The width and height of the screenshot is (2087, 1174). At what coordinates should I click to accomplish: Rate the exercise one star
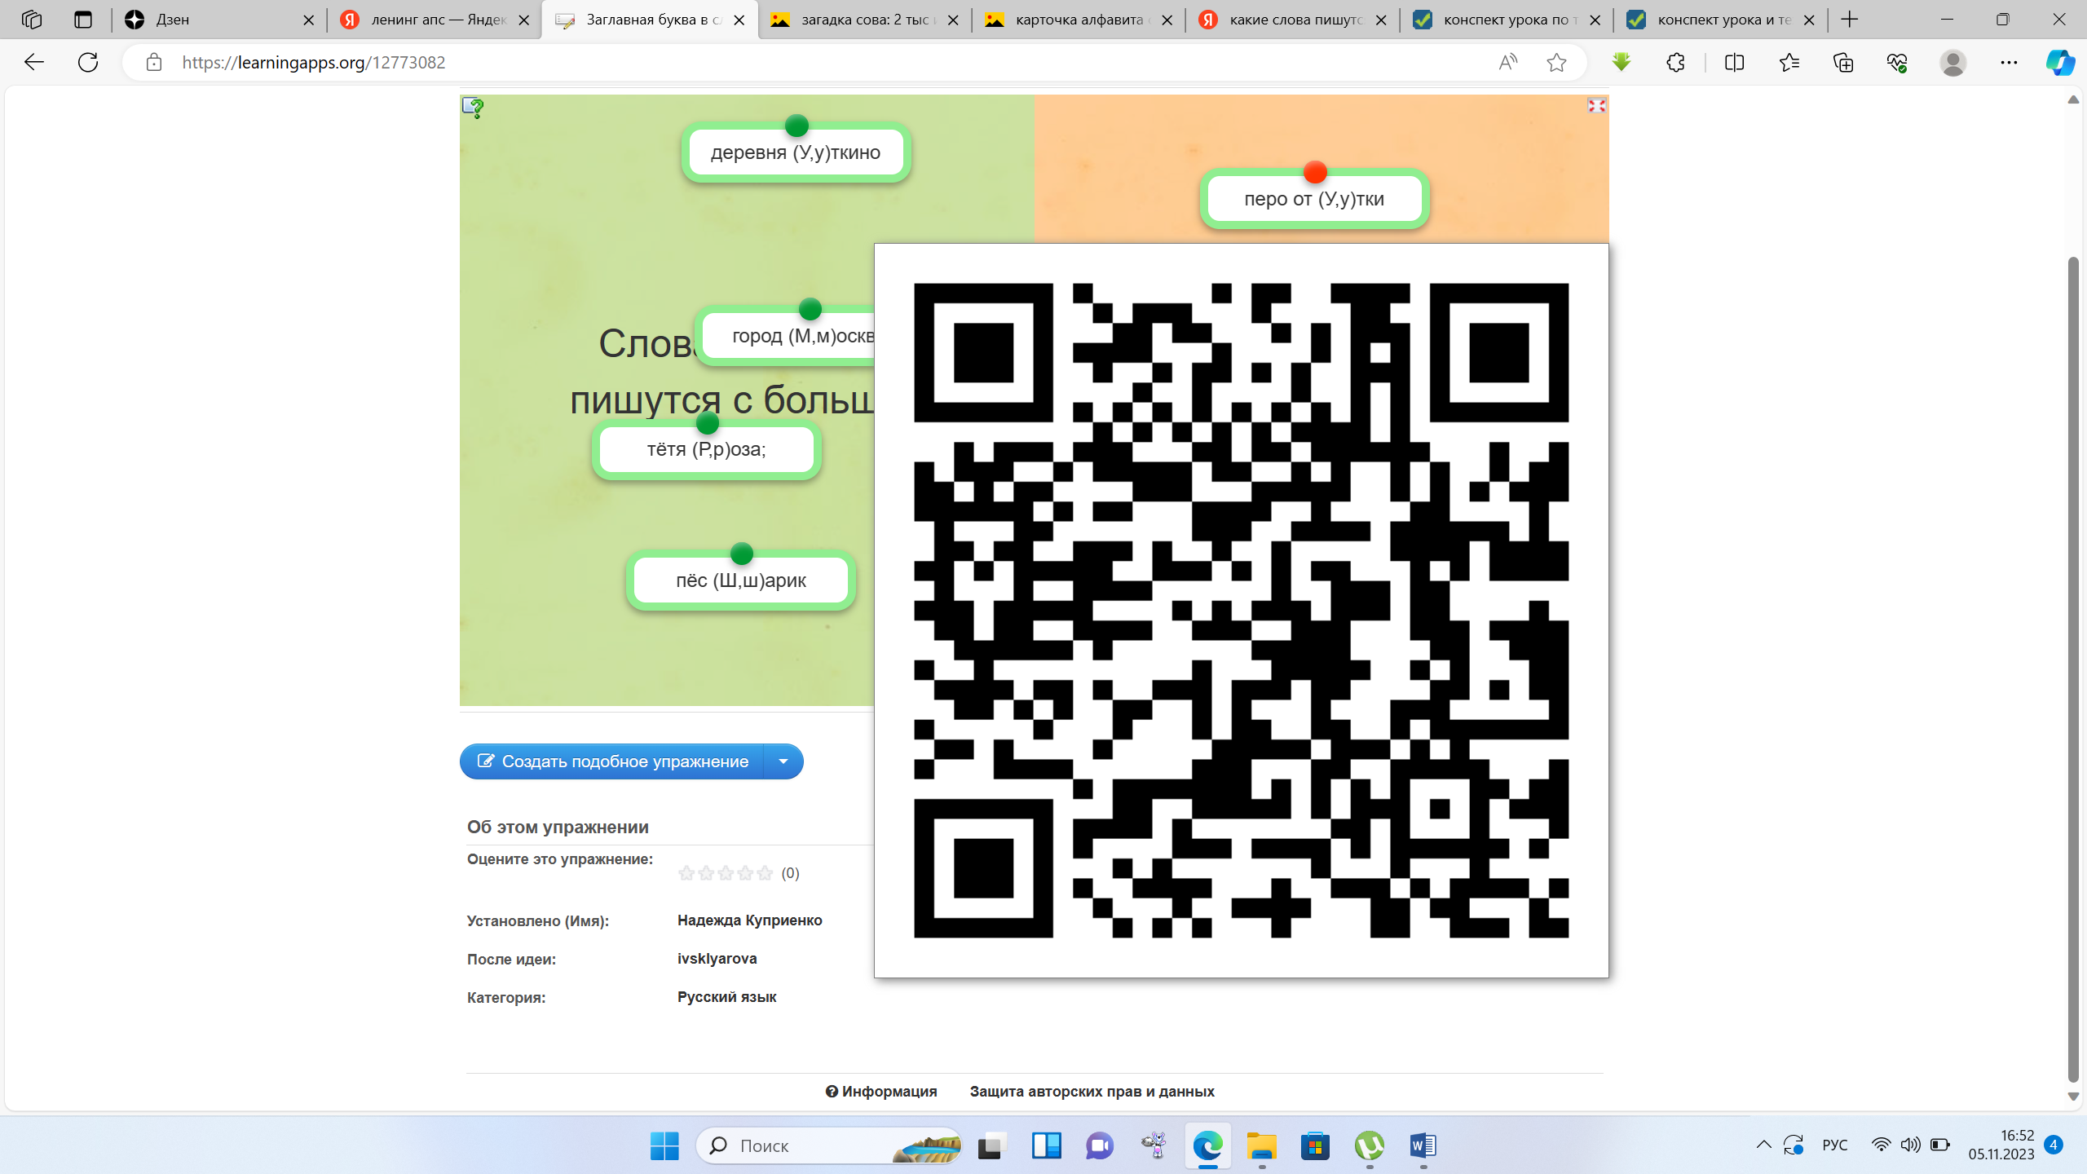click(686, 873)
